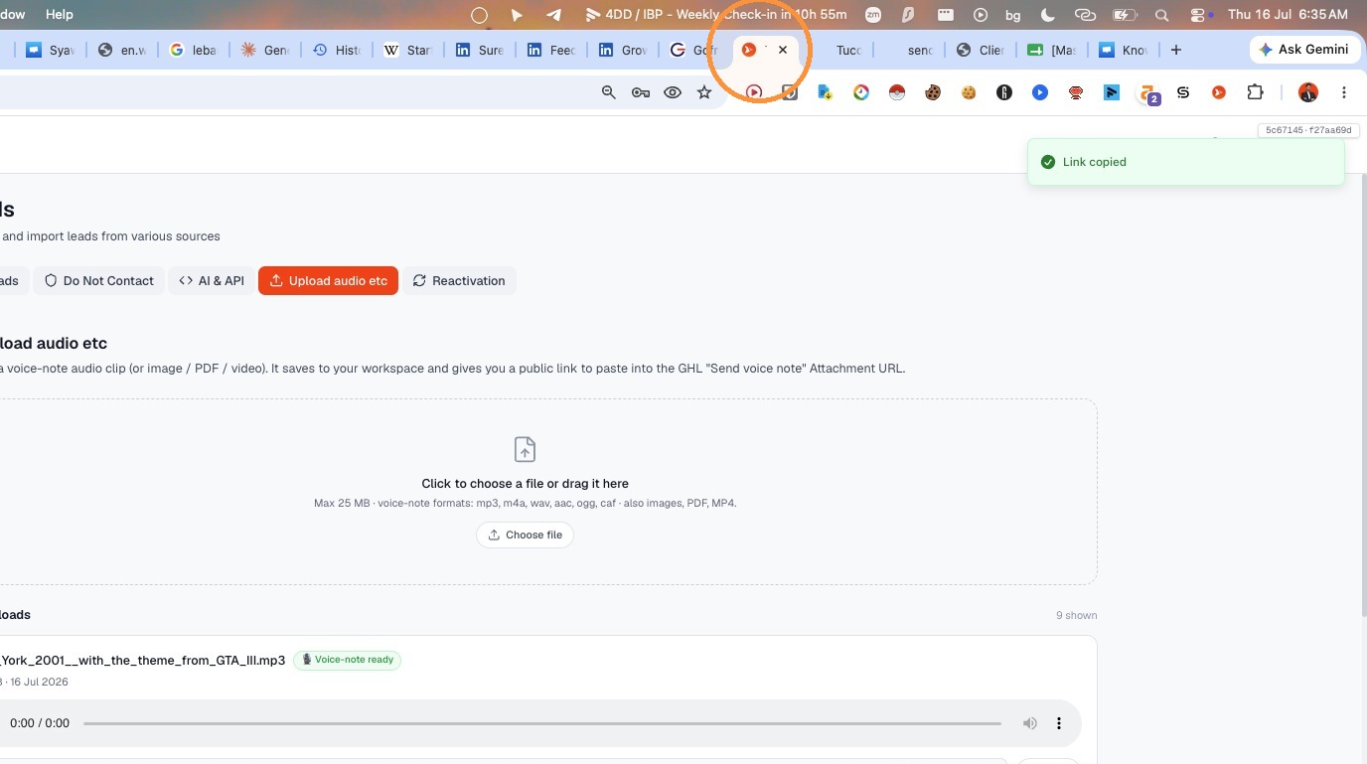Click the Choose file button
Screen dimensions: 1367x764
525,535
